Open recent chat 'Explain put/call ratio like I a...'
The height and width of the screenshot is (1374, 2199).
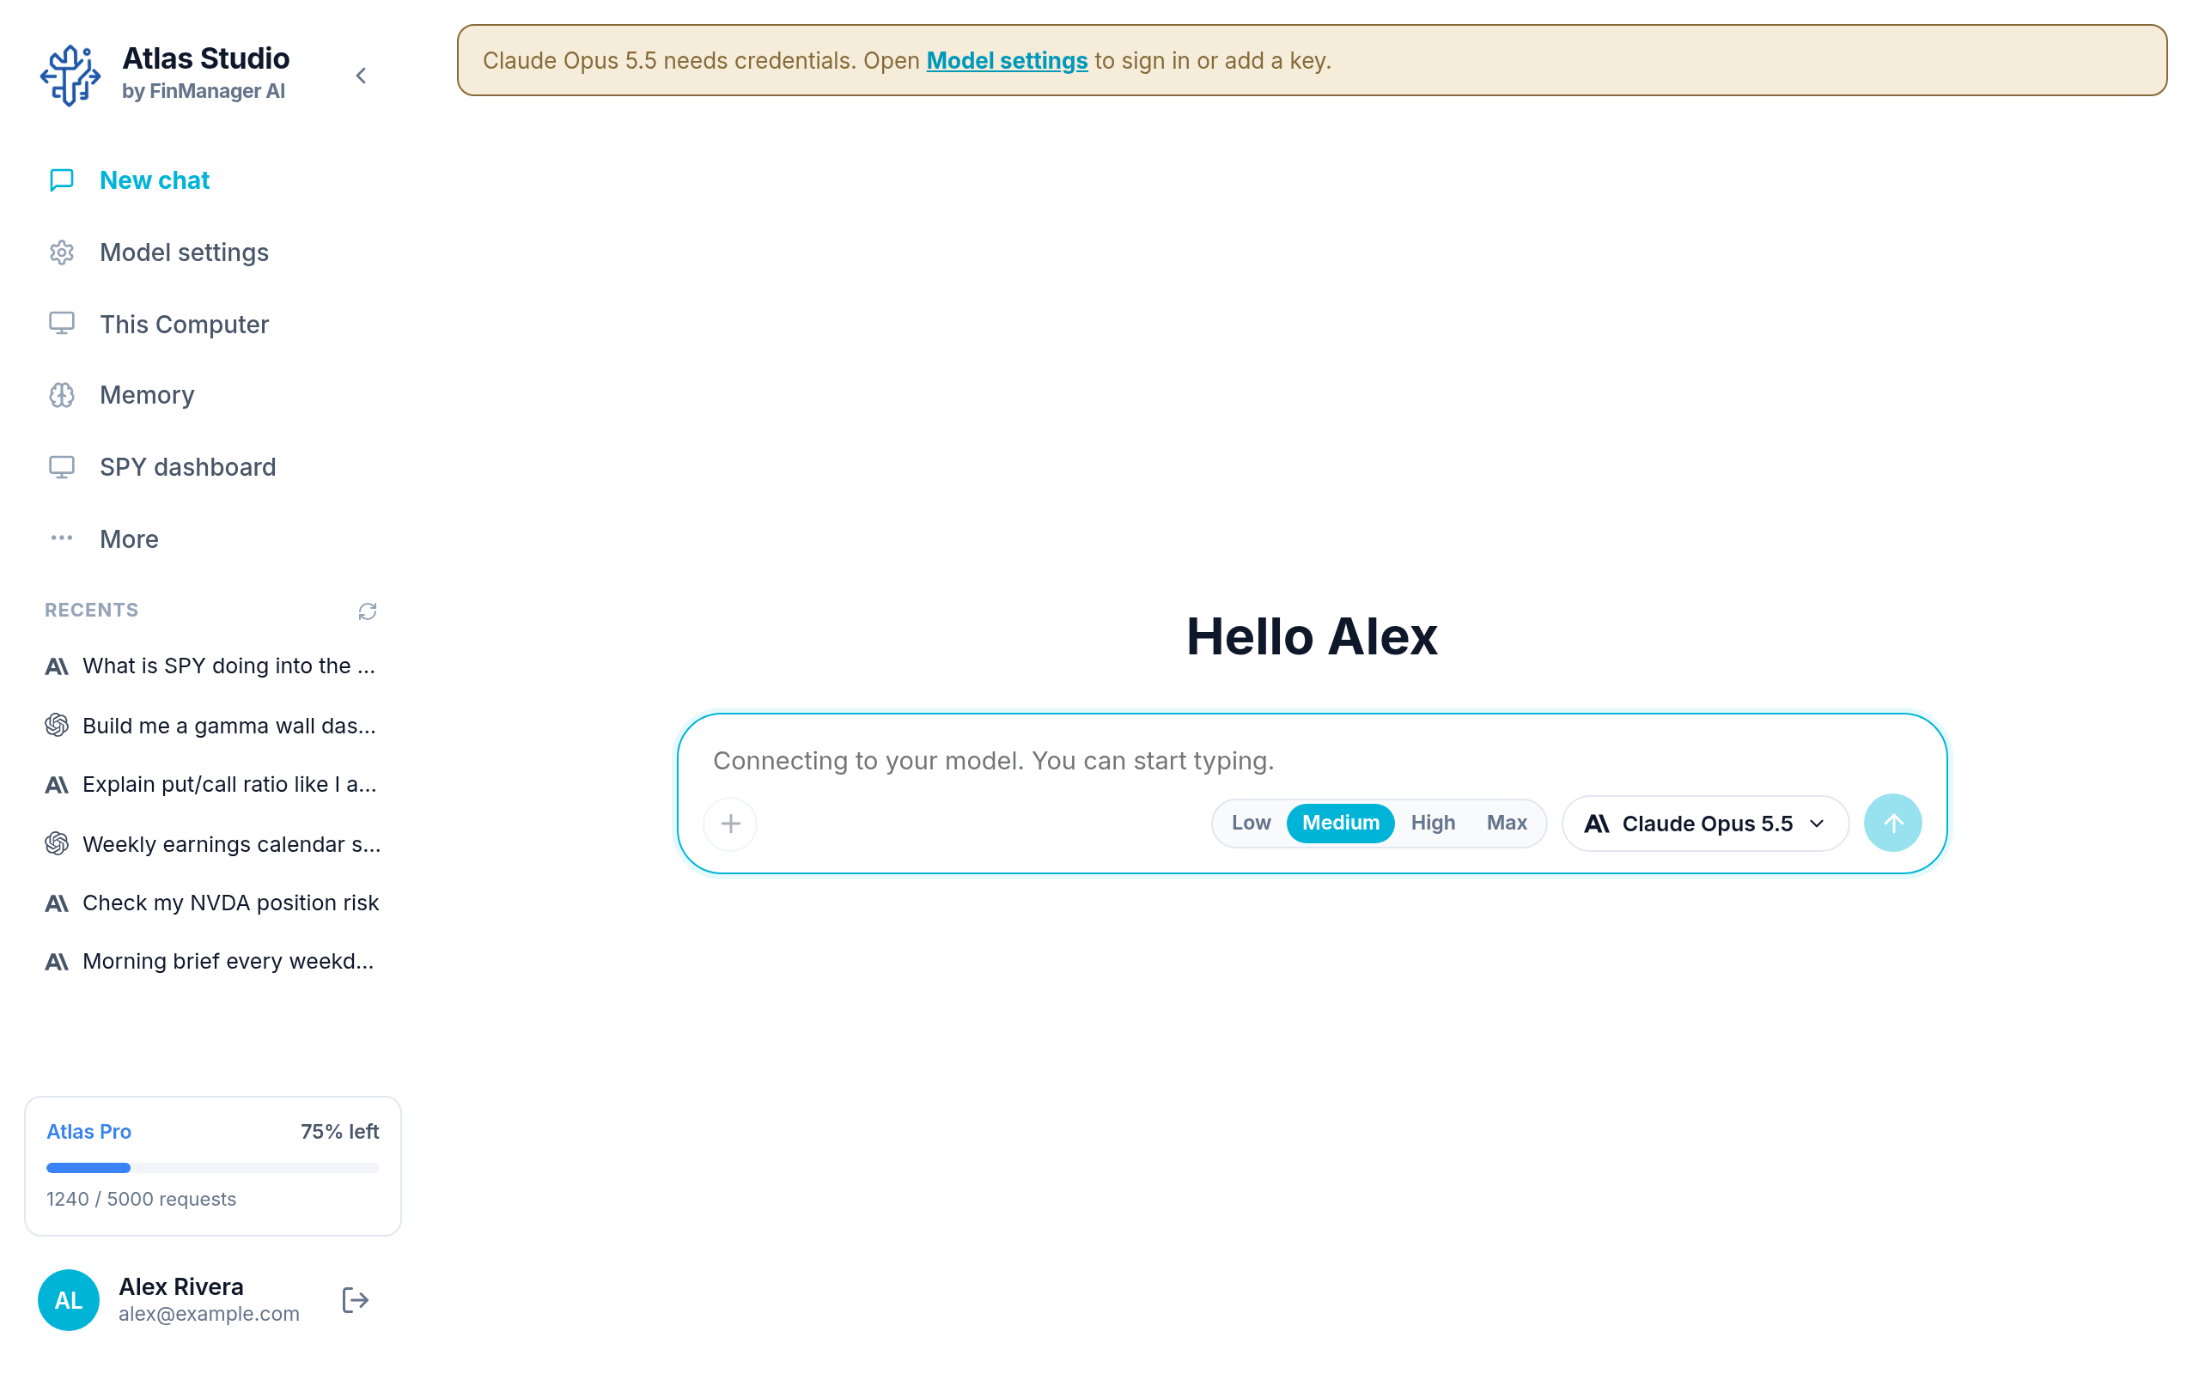coord(213,784)
